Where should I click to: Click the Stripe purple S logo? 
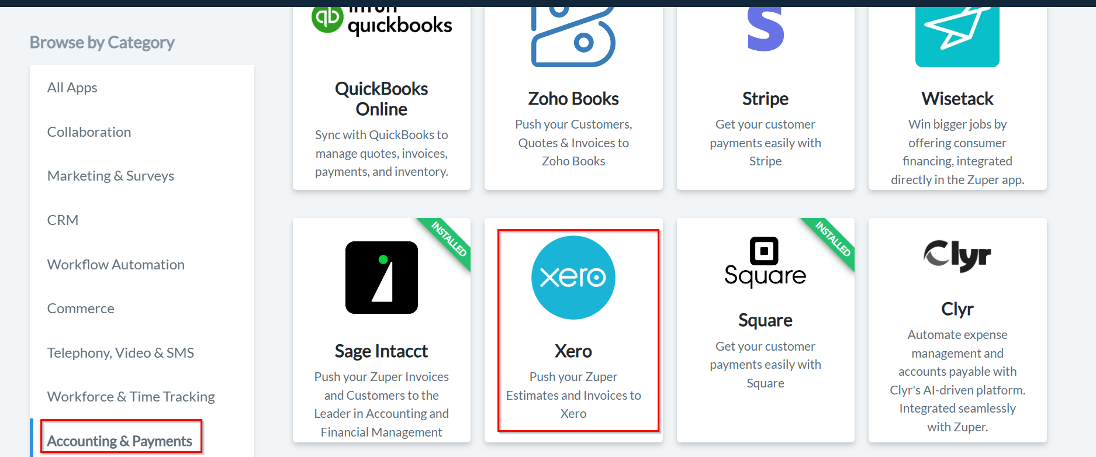[x=765, y=29]
